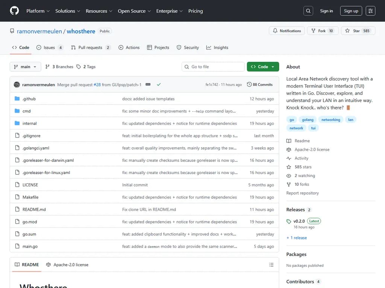Expand the Platform menu in header
Viewport: 385px width, 288px height.
coord(38,11)
